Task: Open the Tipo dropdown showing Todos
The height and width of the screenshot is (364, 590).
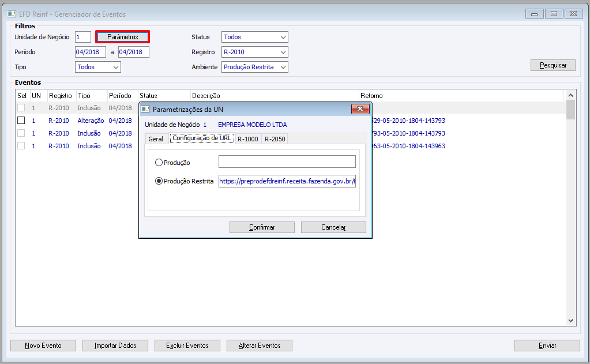Action: [98, 67]
